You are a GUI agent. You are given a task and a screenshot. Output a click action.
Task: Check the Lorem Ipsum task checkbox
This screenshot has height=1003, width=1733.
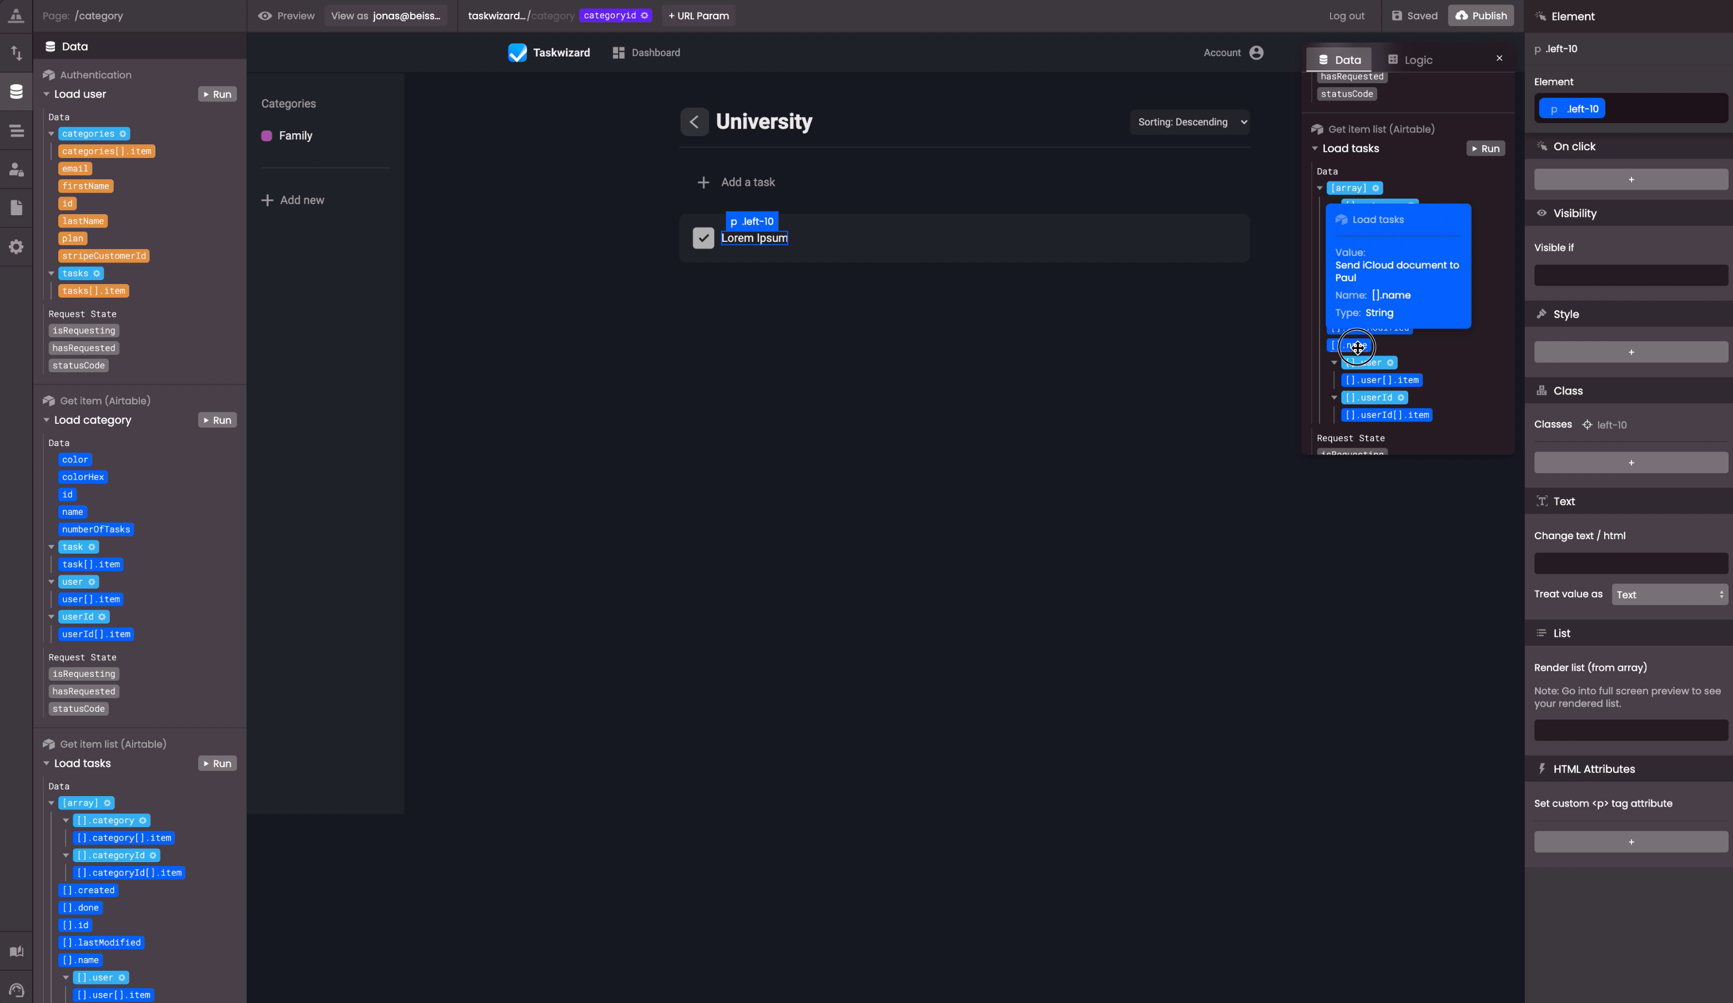(703, 238)
